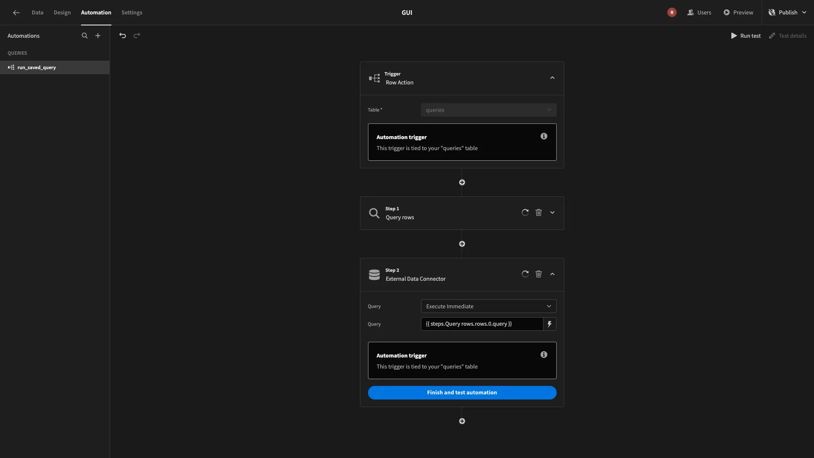Open the Users panel

click(x=699, y=12)
